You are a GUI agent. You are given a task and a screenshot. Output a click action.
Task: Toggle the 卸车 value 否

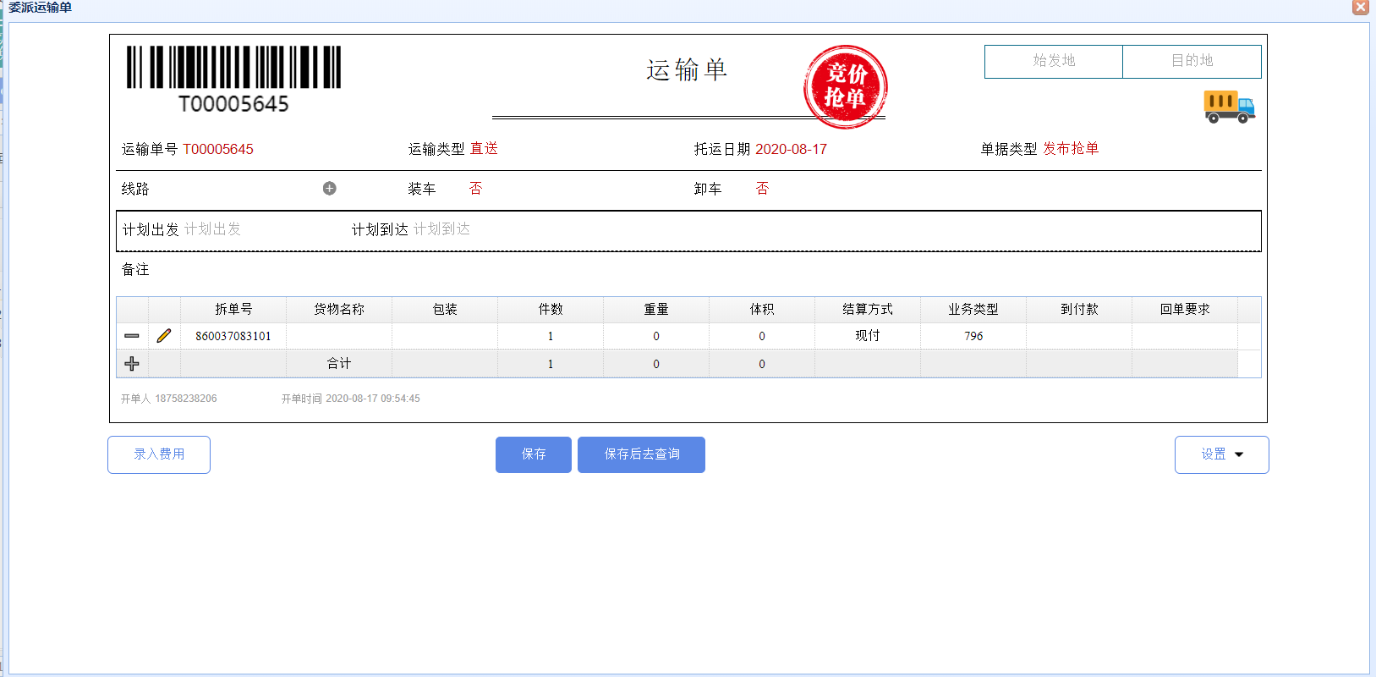click(x=762, y=189)
